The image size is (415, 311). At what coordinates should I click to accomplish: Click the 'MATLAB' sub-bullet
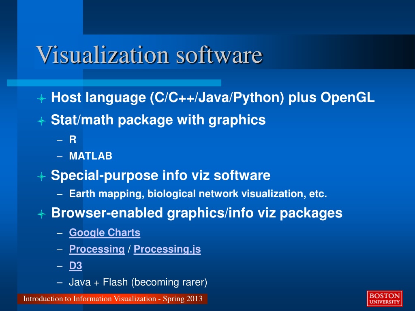[x=90, y=156]
